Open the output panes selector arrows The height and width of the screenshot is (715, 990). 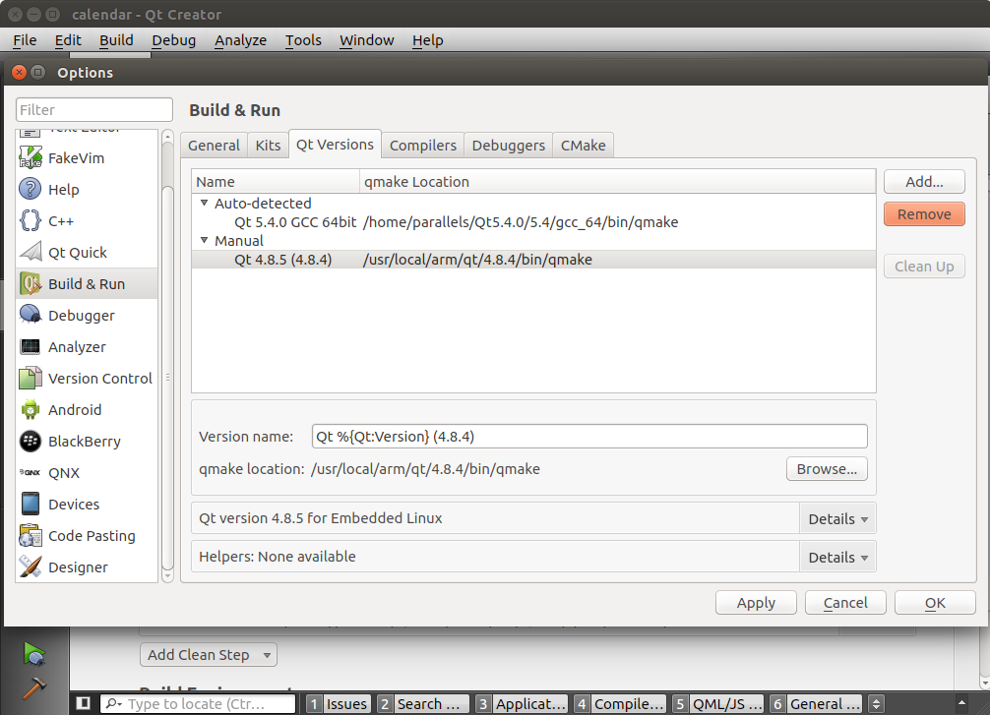pos(876,703)
